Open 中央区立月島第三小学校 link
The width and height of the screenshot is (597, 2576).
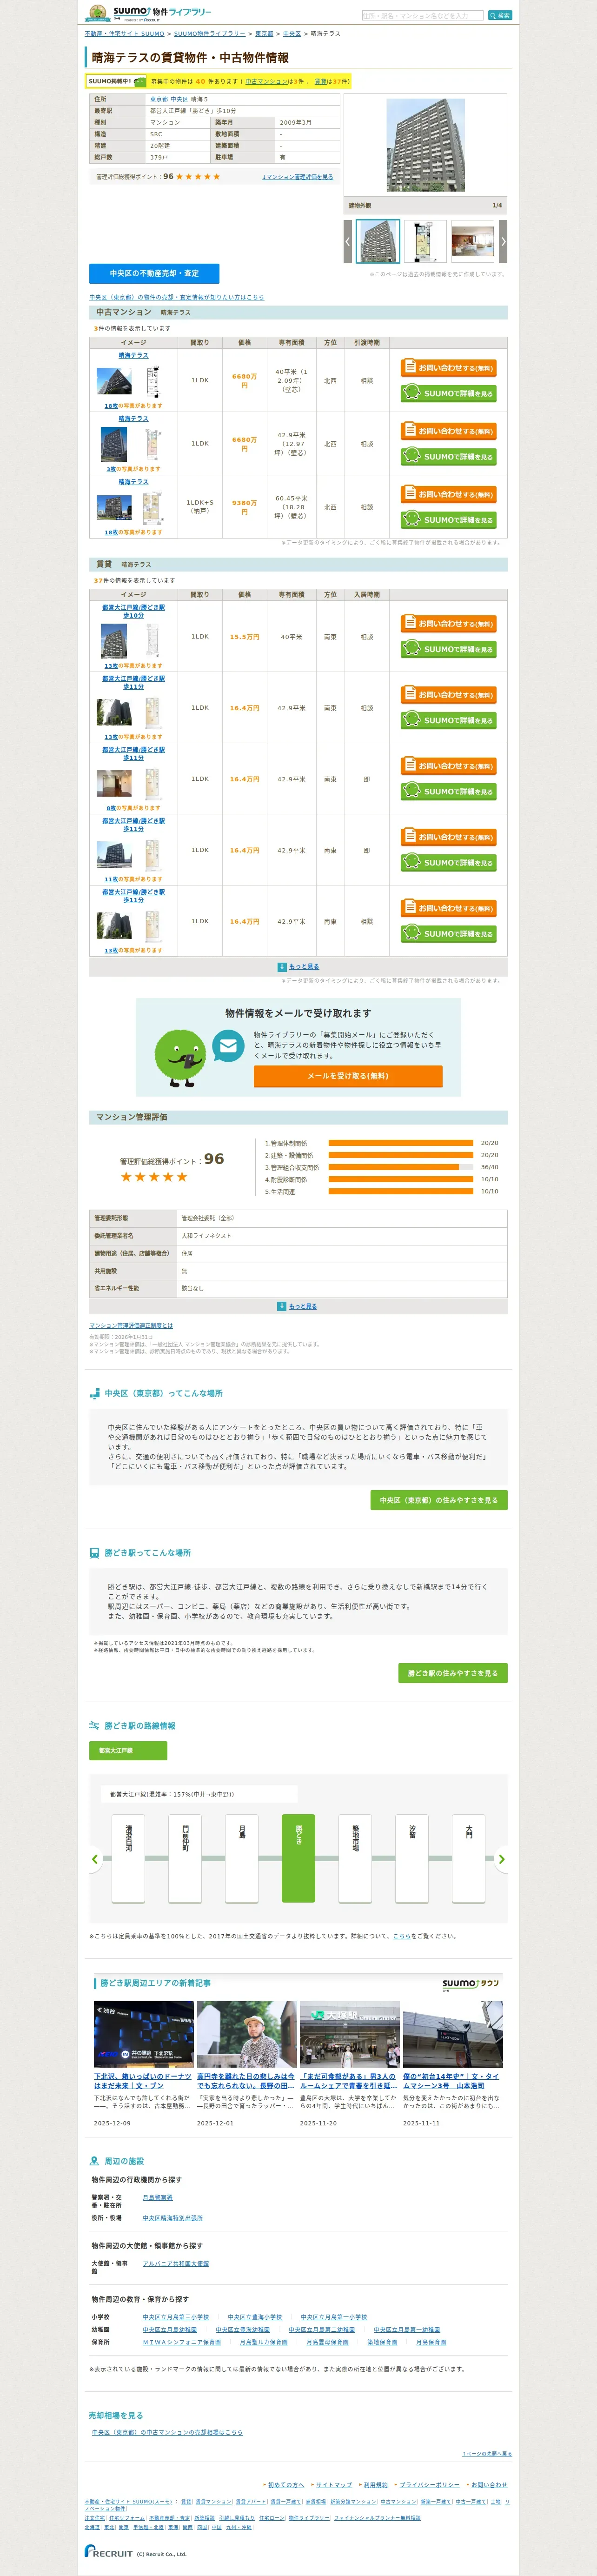click(176, 2317)
